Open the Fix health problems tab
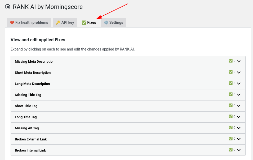 pos(29,22)
